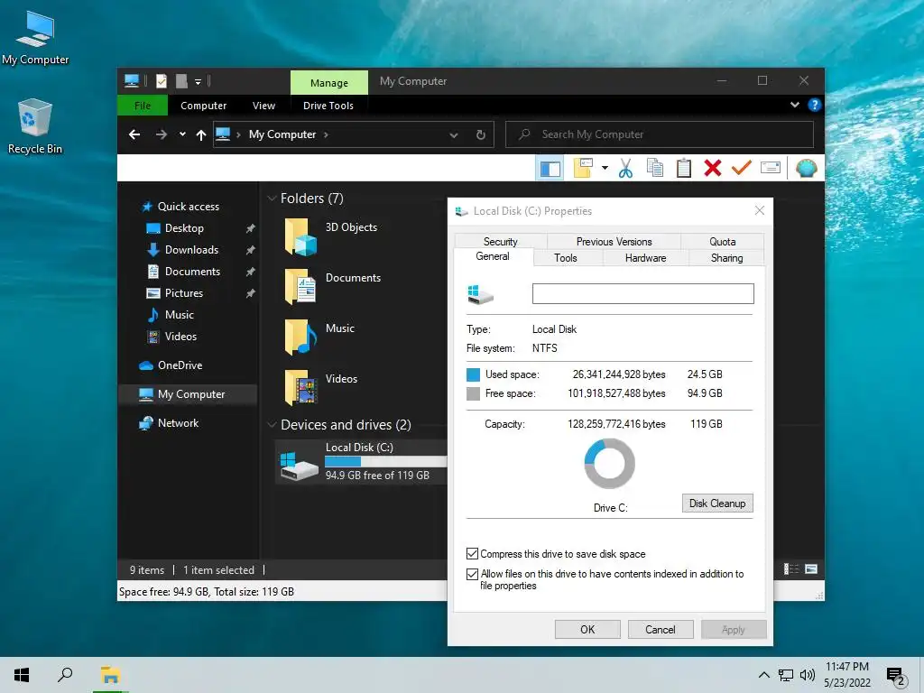Image resolution: width=924 pixels, height=693 pixels.
Task: Collapse the Folders (7) group
Action: [x=272, y=199]
